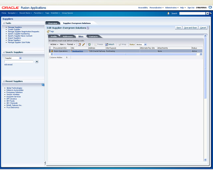Open the Headquarters site link

pyautogui.click(x=77, y=51)
